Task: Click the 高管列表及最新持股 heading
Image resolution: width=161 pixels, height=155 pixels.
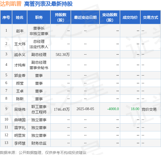Action: click(48, 4)
